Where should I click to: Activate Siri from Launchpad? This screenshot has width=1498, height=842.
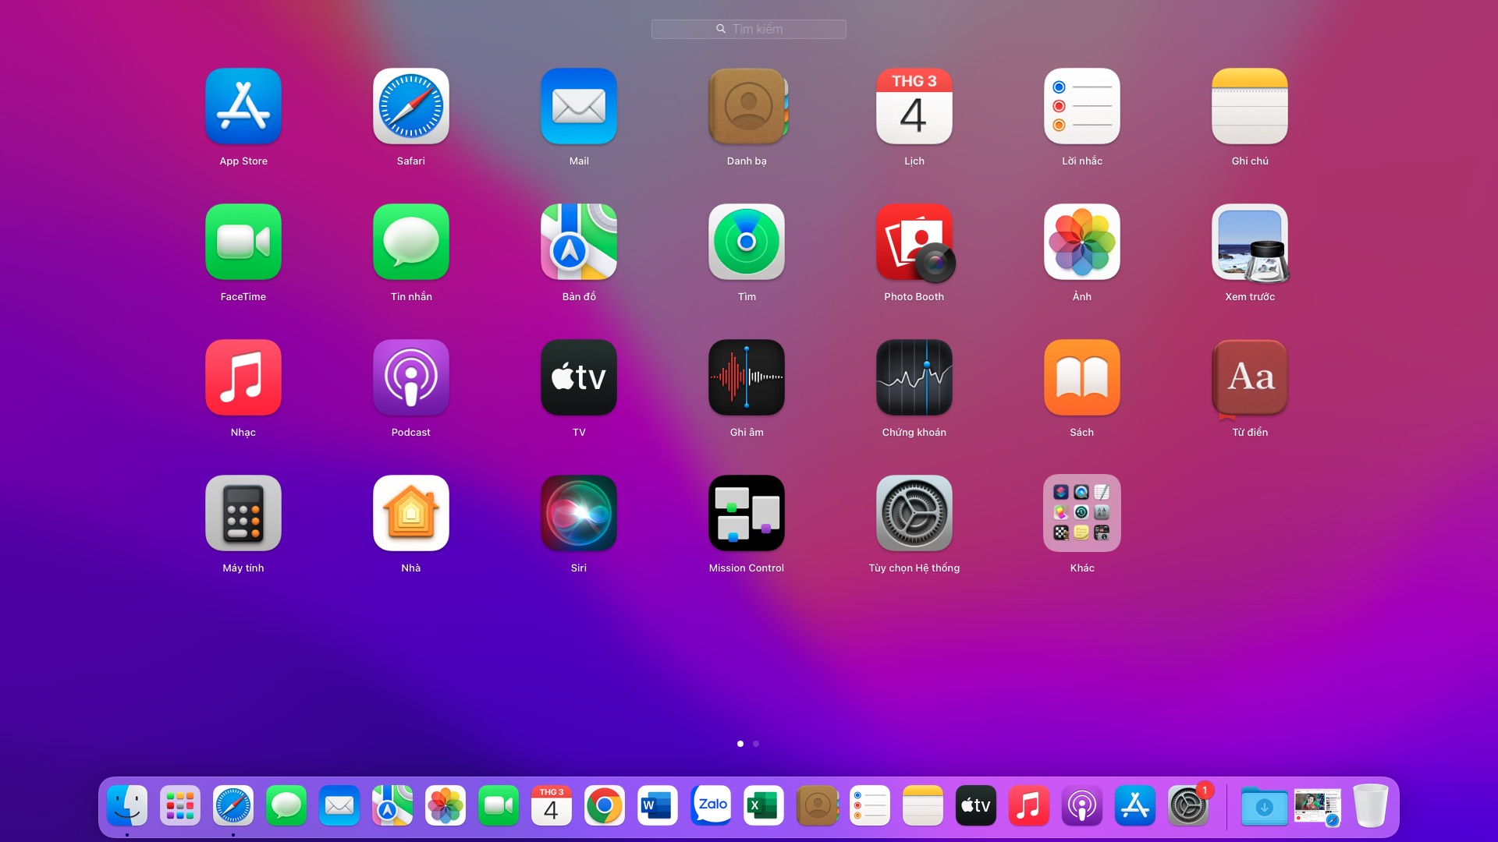point(579,513)
